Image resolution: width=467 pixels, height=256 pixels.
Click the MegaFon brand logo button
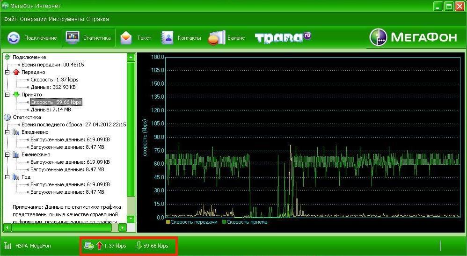414,37
